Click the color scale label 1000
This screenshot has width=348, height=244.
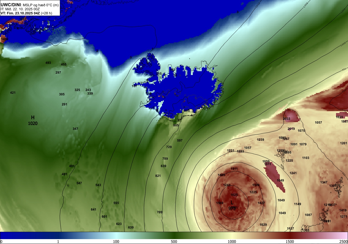pyautogui.click(x=232, y=242)
